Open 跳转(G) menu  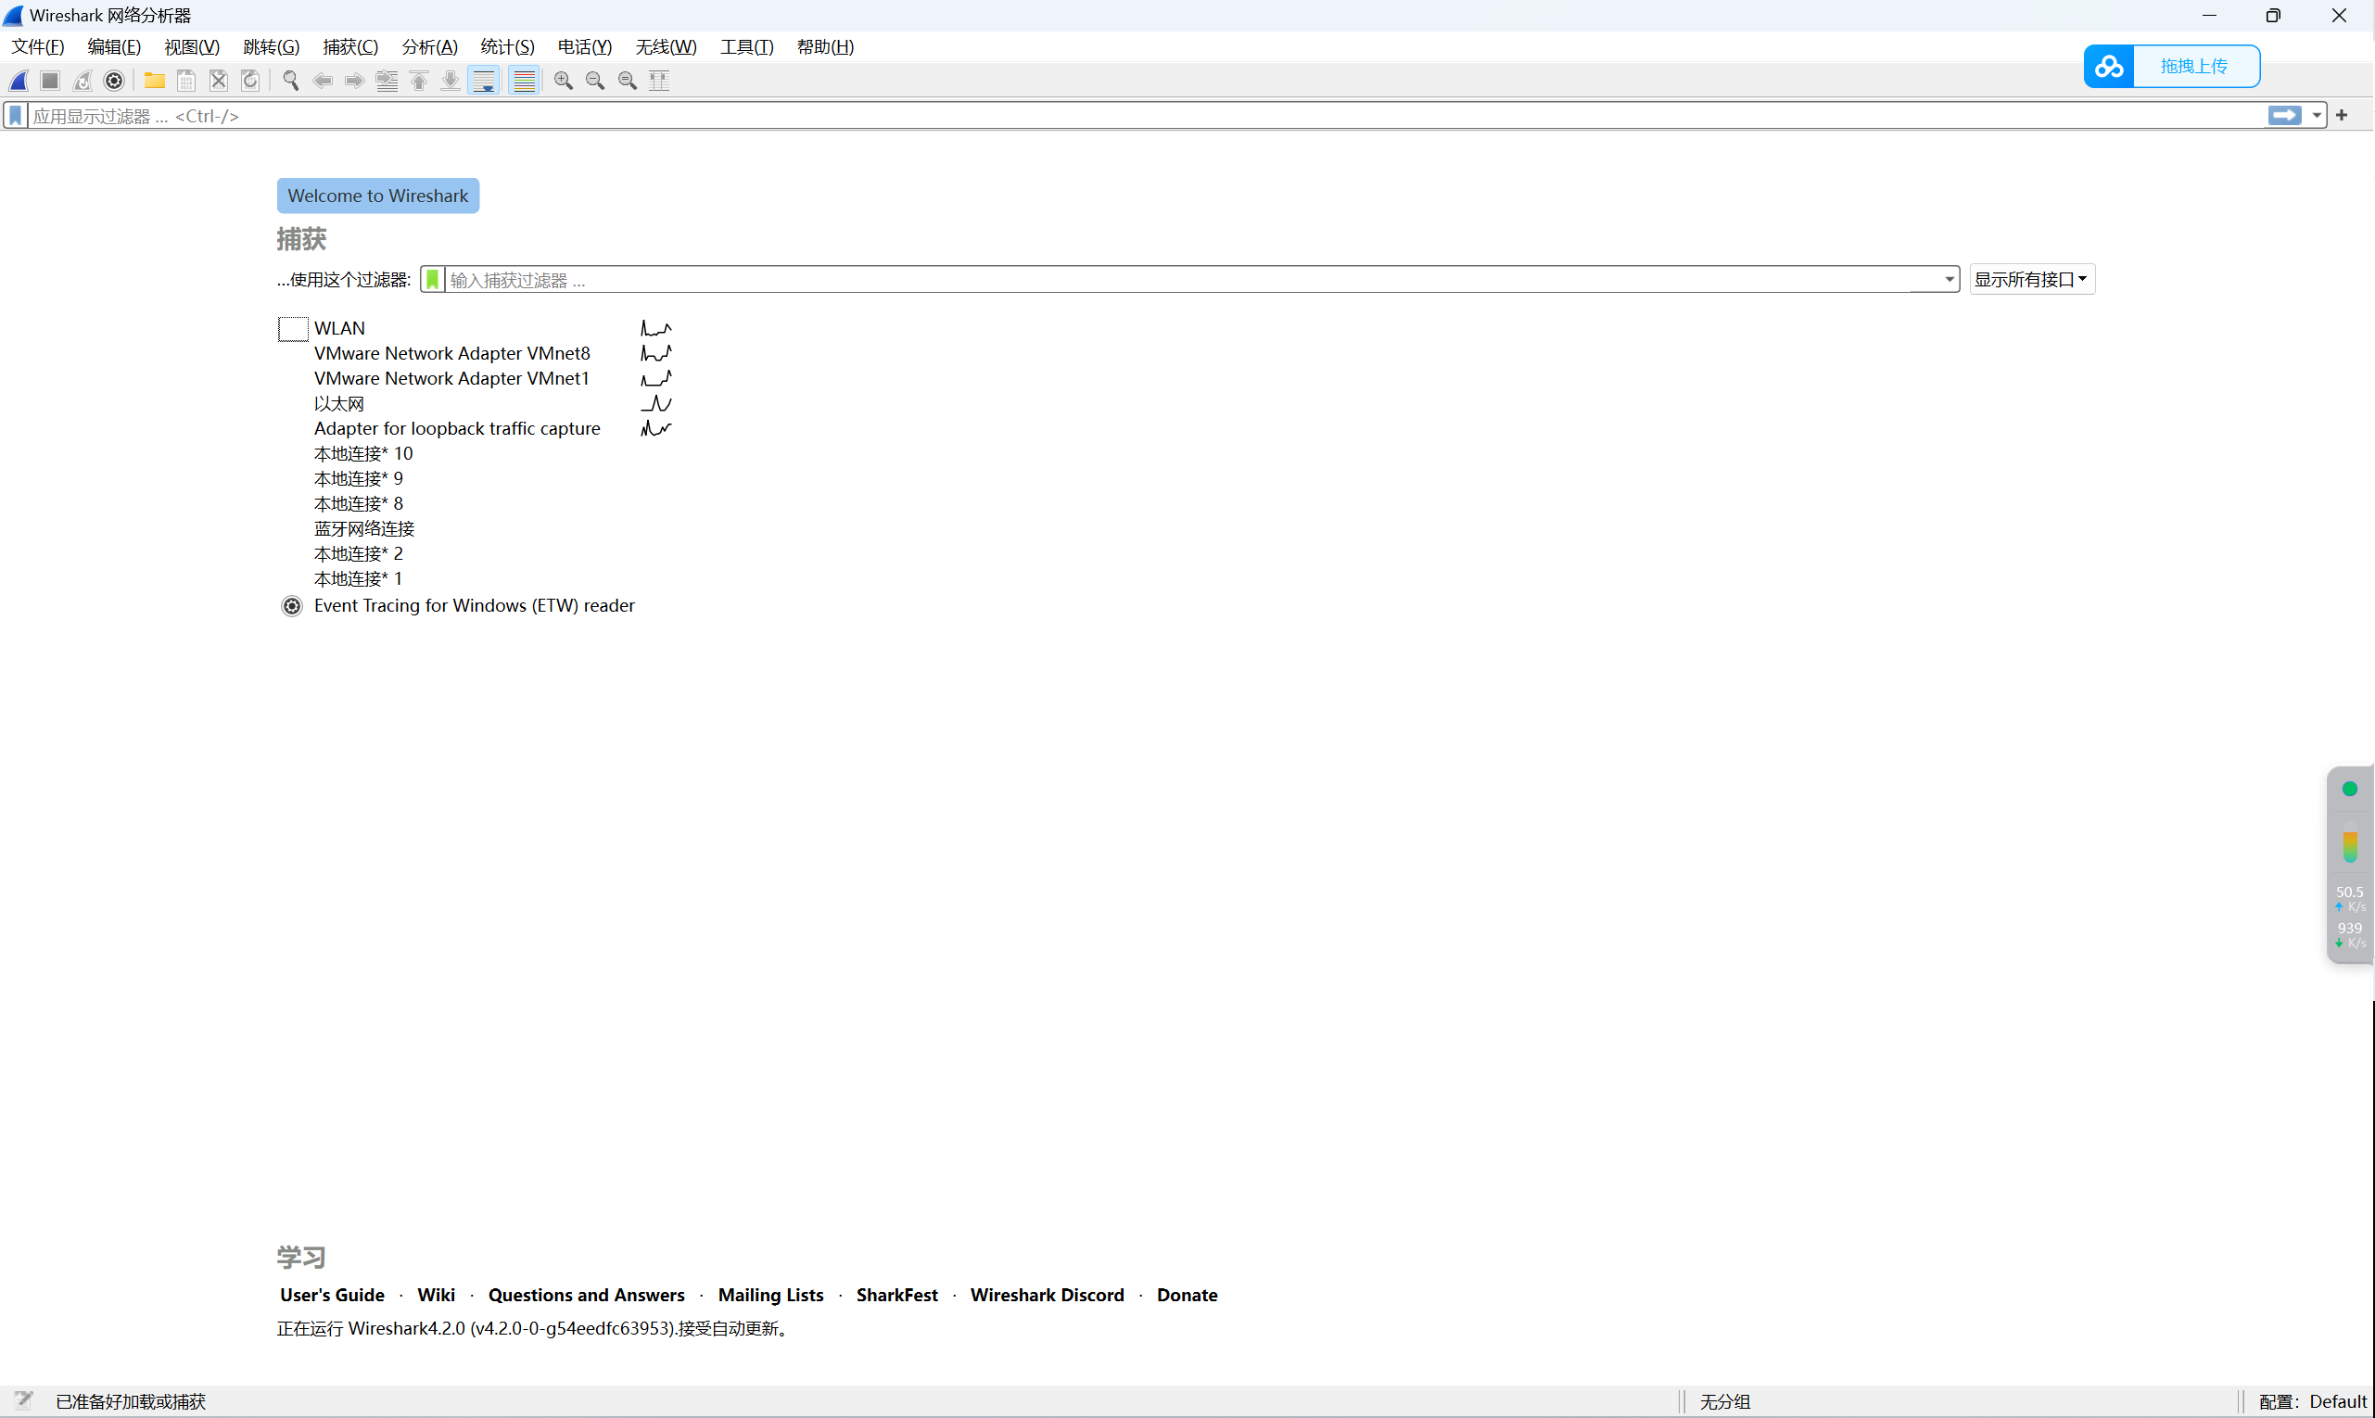[x=271, y=47]
